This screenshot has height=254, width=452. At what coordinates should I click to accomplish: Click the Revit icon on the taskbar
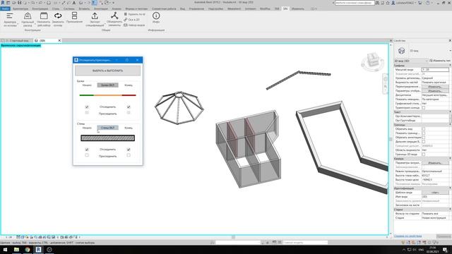click(38, 250)
